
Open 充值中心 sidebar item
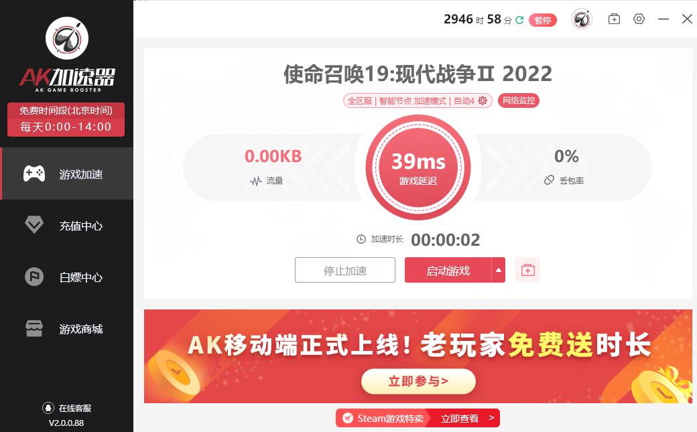[x=66, y=225]
